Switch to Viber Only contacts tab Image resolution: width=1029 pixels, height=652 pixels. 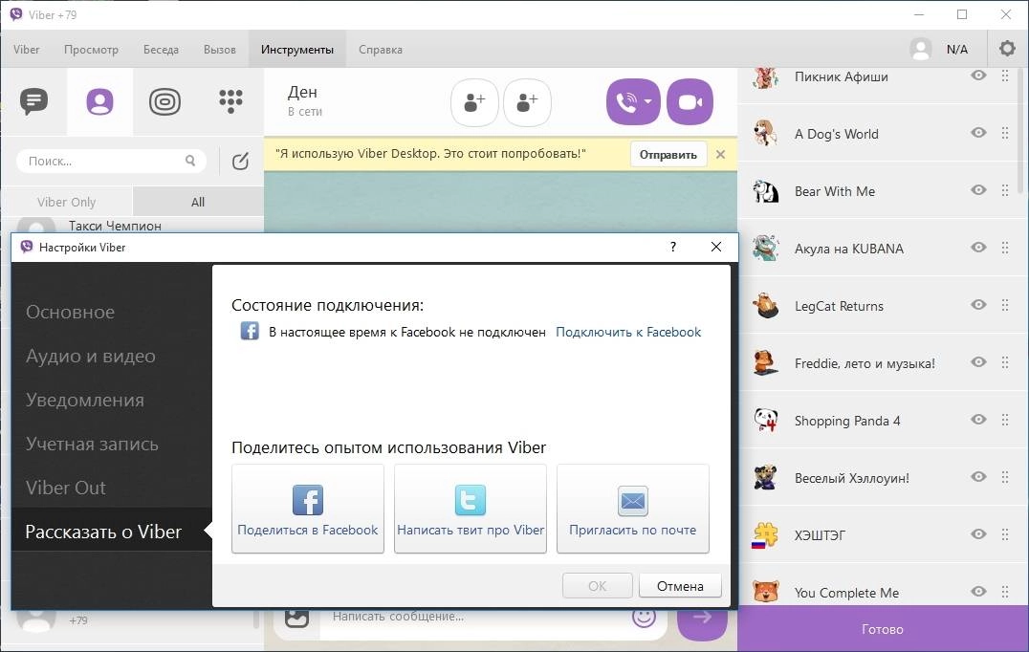tap(66, 202)
